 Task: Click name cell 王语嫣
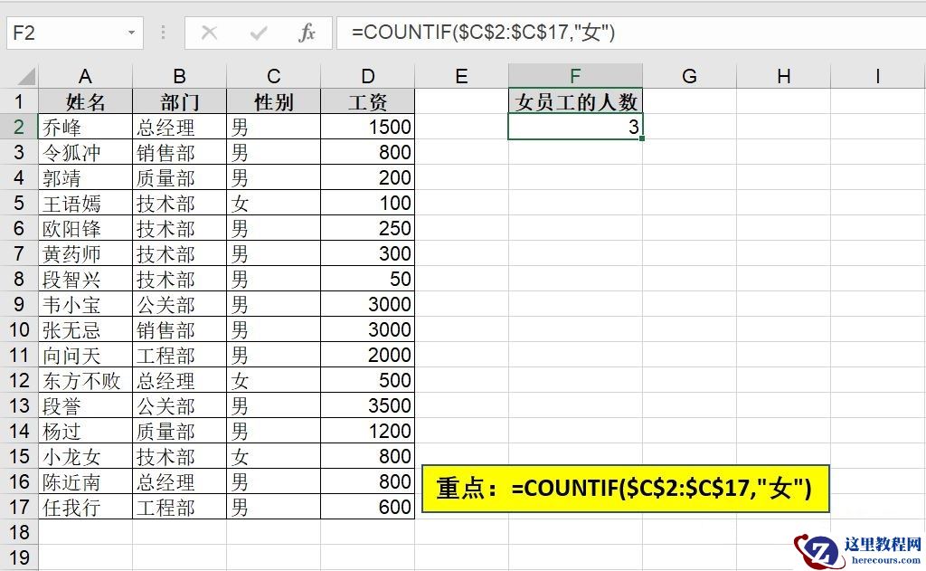coord(85,203)
